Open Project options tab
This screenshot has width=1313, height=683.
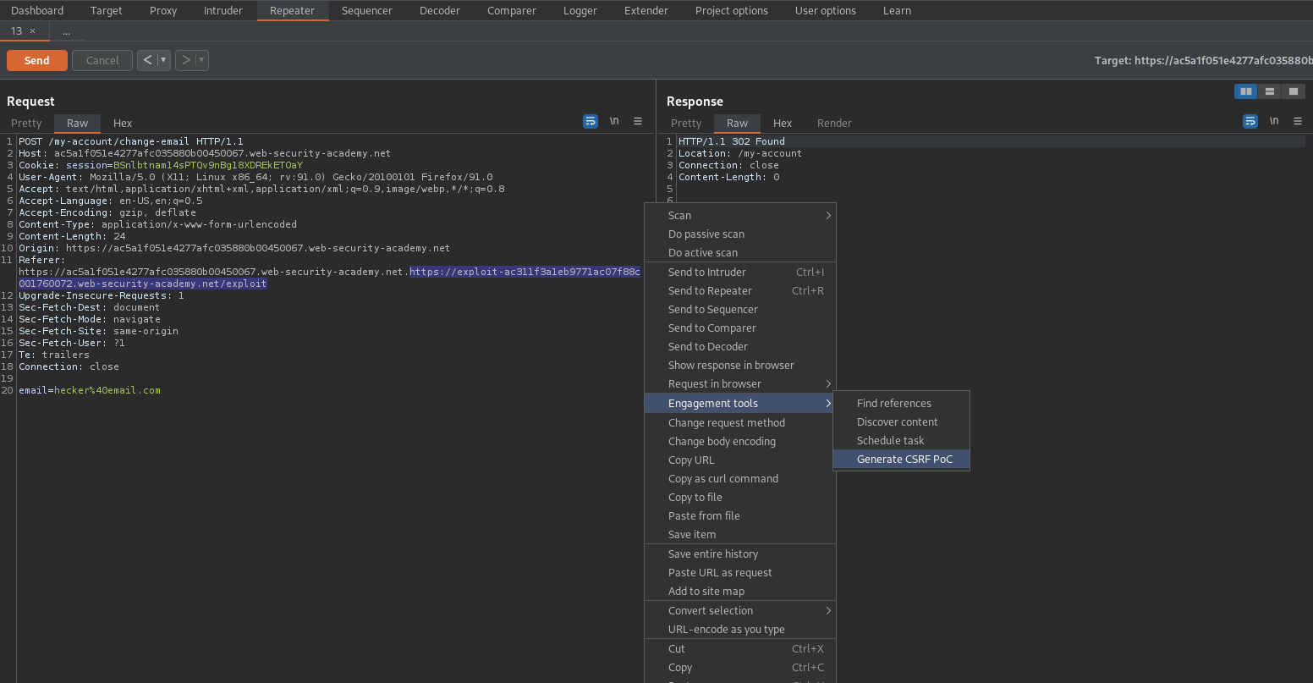[x=732, y=10]
